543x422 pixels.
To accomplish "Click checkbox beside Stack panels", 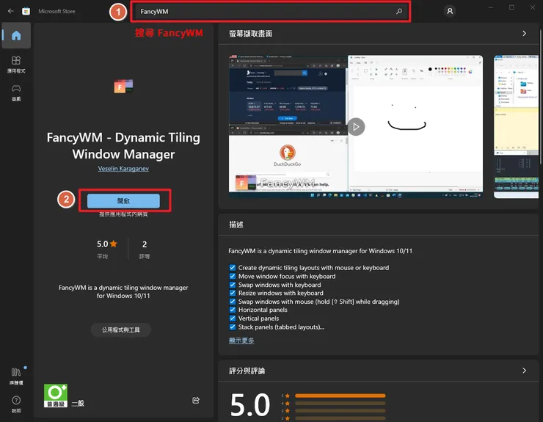I will click(233, 327).
